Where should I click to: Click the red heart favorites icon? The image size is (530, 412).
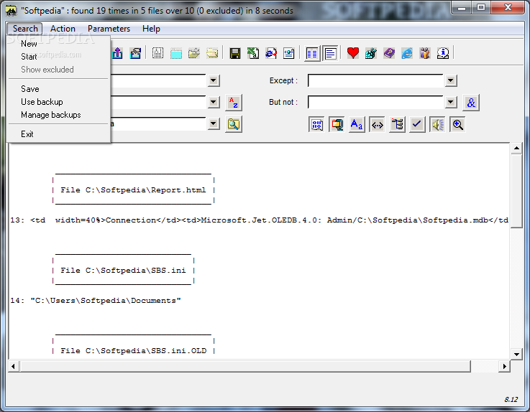pos(353,53)
